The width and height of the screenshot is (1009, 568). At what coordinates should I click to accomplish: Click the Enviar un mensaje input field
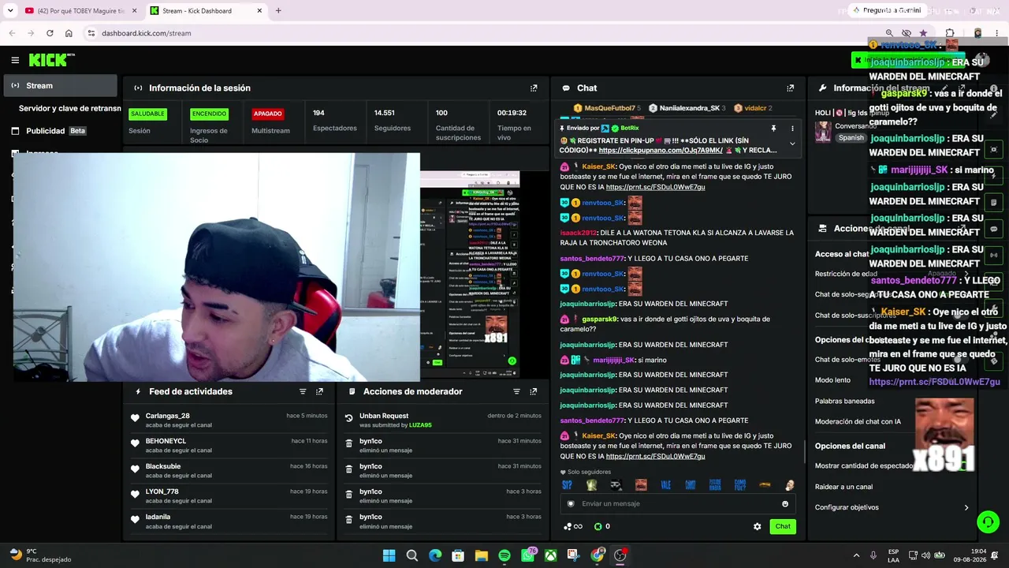678,504
